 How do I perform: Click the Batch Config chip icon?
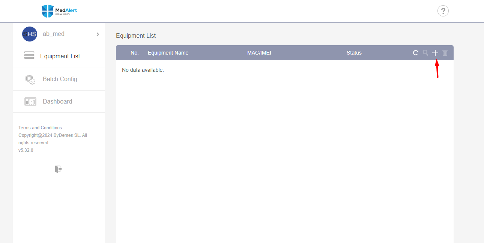click(x=30, y=79)
